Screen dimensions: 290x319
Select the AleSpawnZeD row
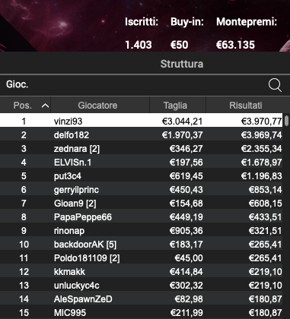[142, 298]
